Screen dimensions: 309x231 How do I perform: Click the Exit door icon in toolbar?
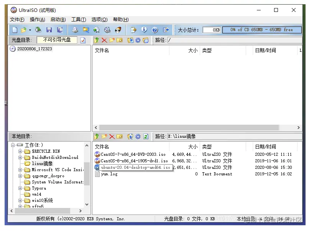166,30
